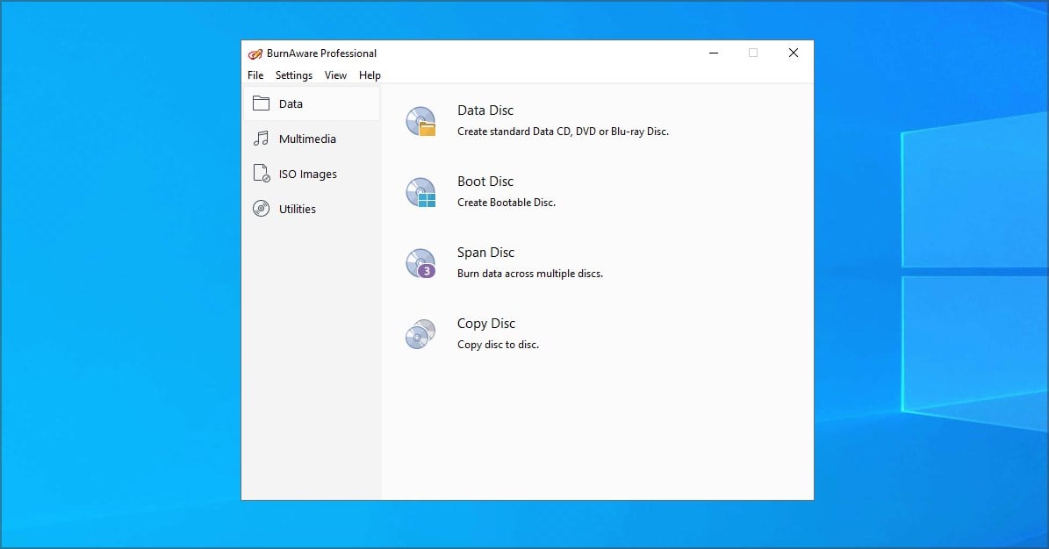This screenshot has width=1049, height=549.
Task: Click the Multimedia music note icon
Action: click(x=261, y=139)
